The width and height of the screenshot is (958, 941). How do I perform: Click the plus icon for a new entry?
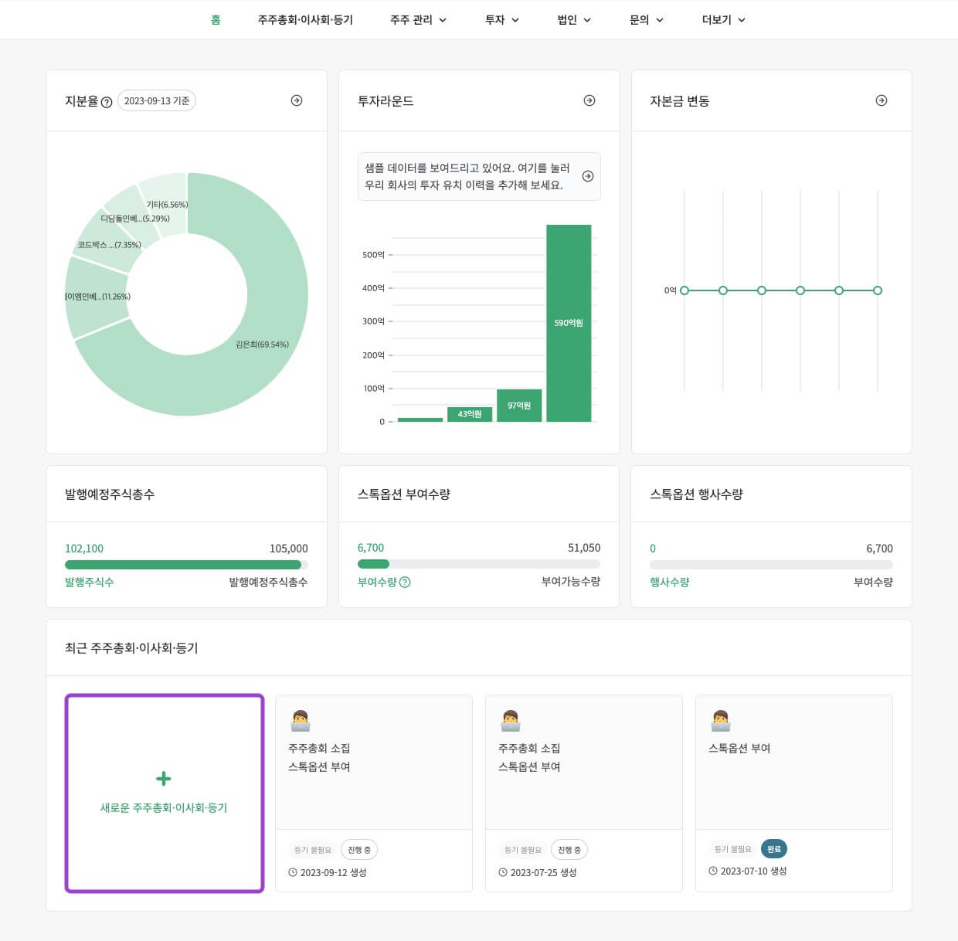pos(164,778)
